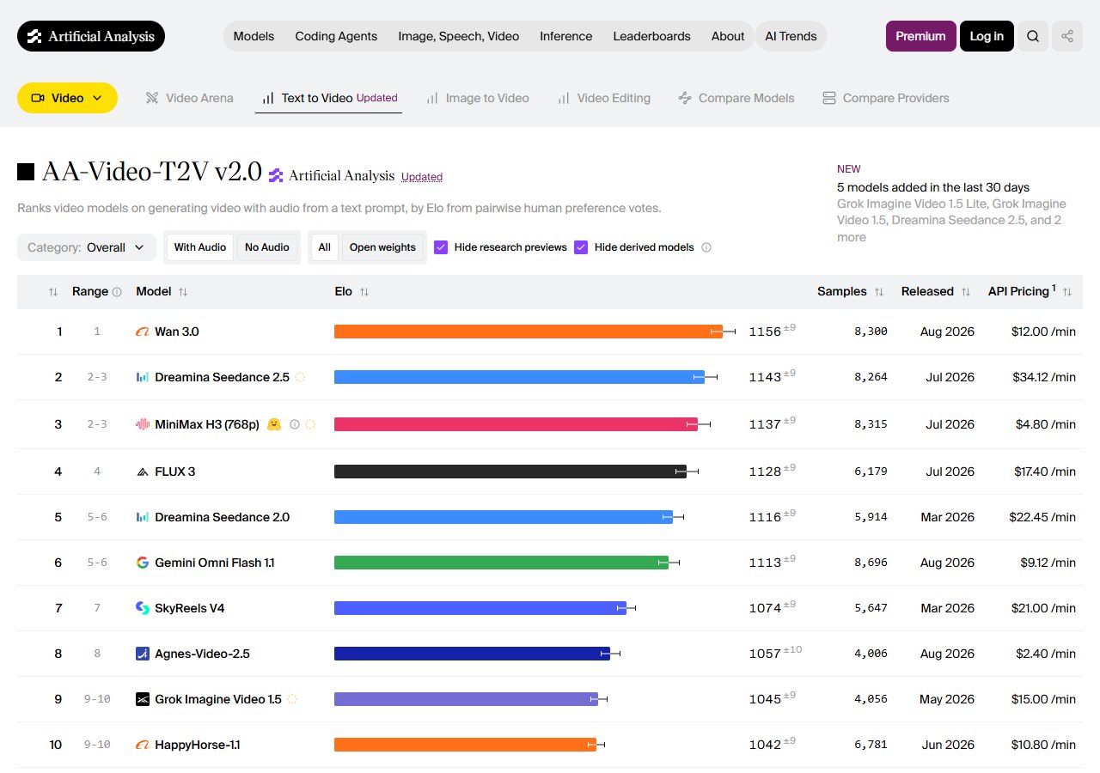Sort by Model name using the sort arrows
This screenshot has width=1100, height=773.
(183, 292)
